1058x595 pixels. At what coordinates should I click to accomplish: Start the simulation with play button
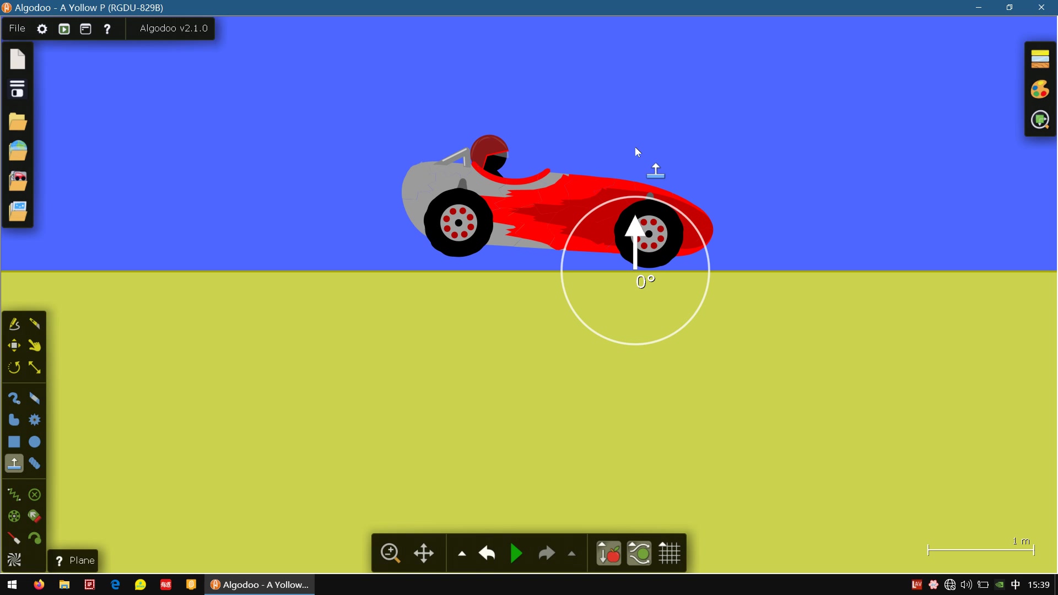pos(516,553)
